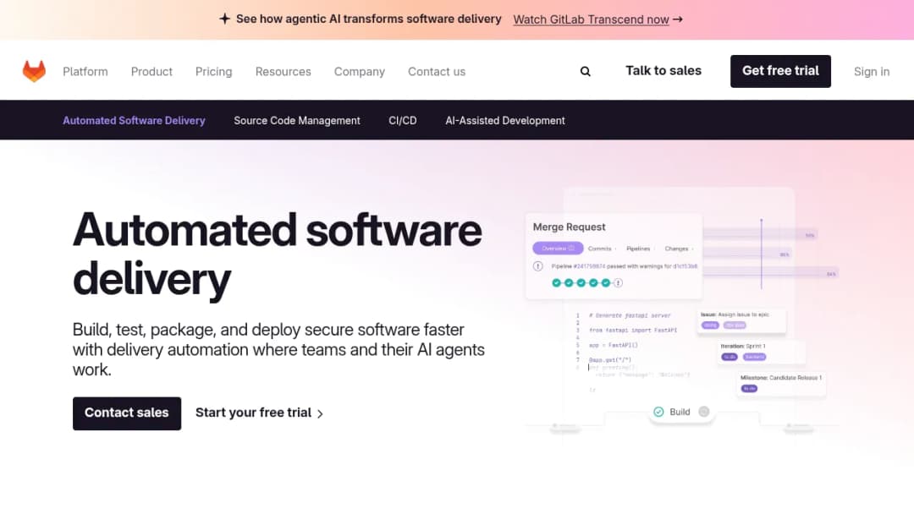Click the Get free trial button

pos(780,71)
